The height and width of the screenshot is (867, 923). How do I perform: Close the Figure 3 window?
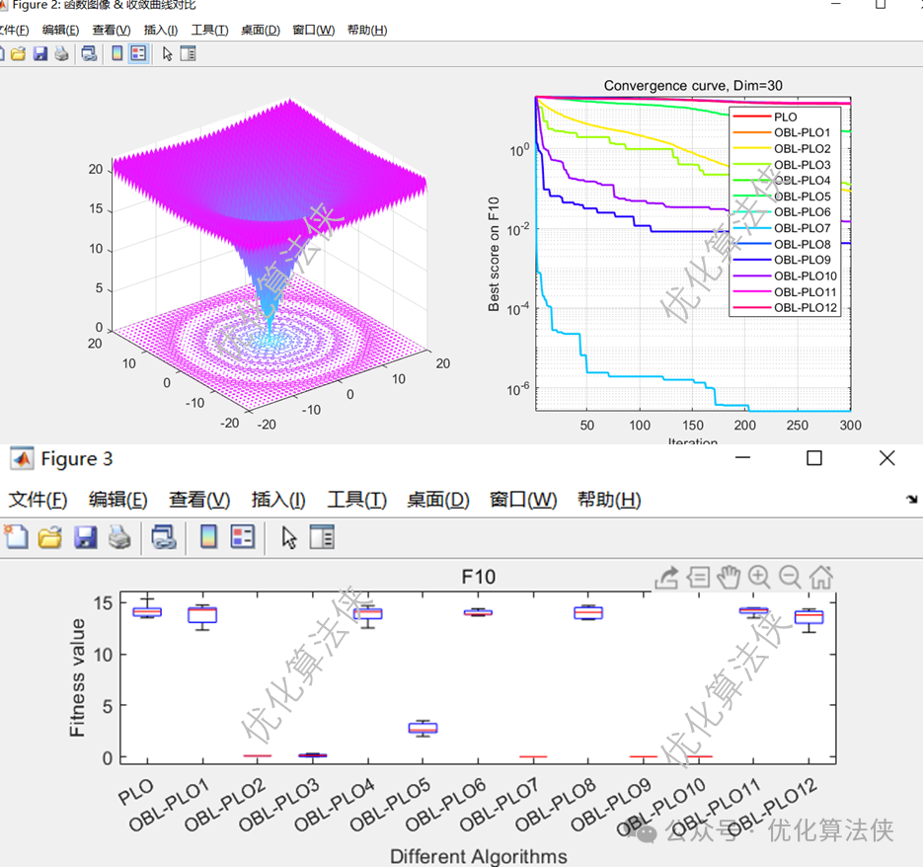click(x=887, y=457)
